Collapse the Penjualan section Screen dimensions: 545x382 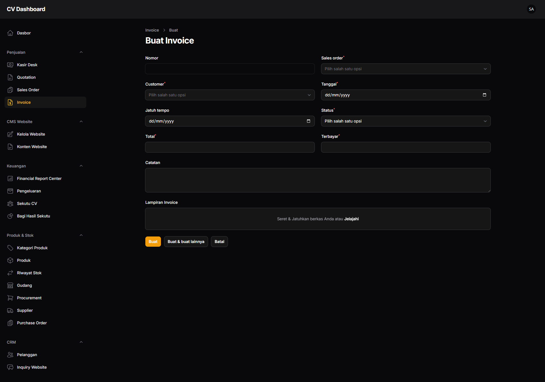click(81, 52)
